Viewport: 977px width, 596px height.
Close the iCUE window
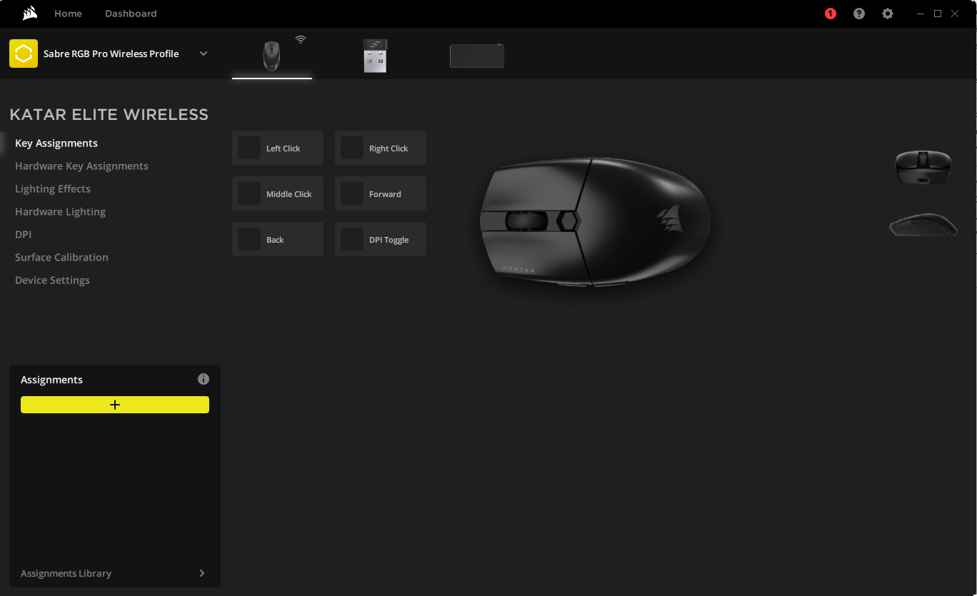[x=955, y=14]
